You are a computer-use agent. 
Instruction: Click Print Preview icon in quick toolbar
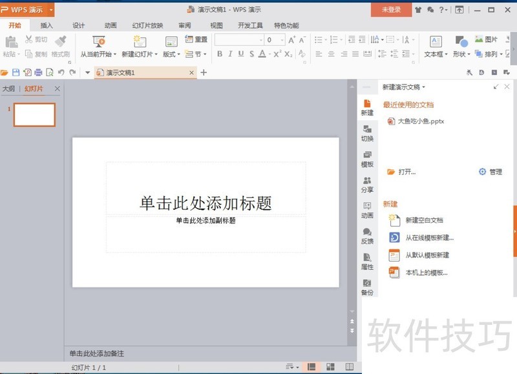pos(50,72)
